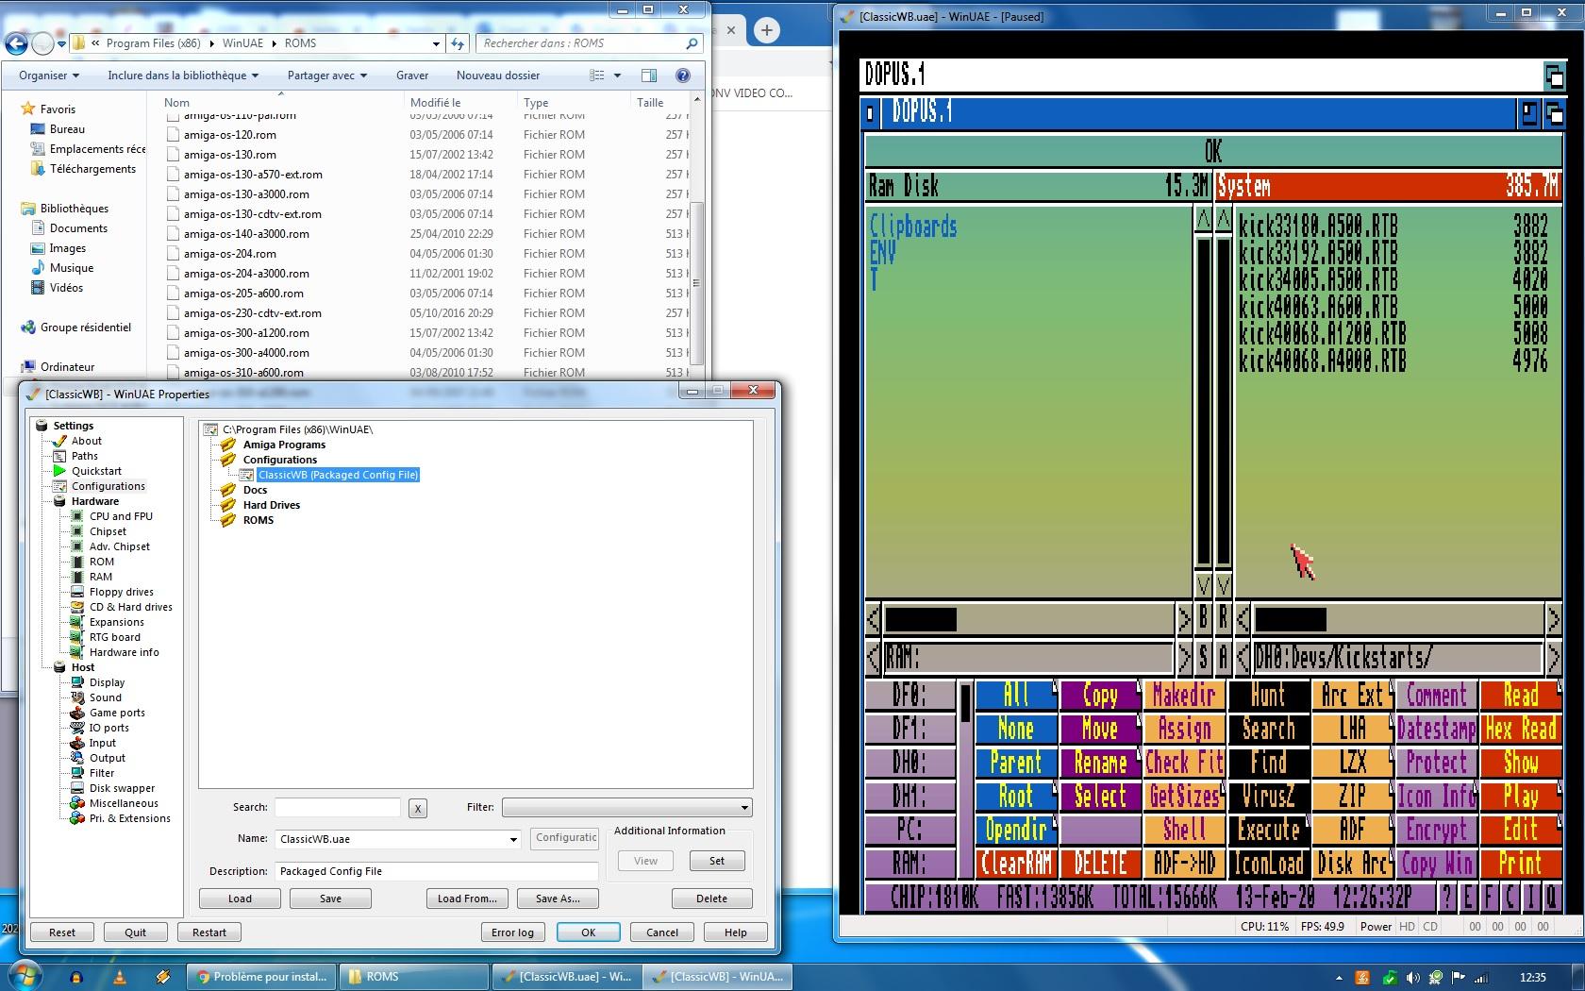The height and width of the screenshot is (991, 1585).
Task: Open Pri. & Extensions settings
Action: [x=129, y=818]
